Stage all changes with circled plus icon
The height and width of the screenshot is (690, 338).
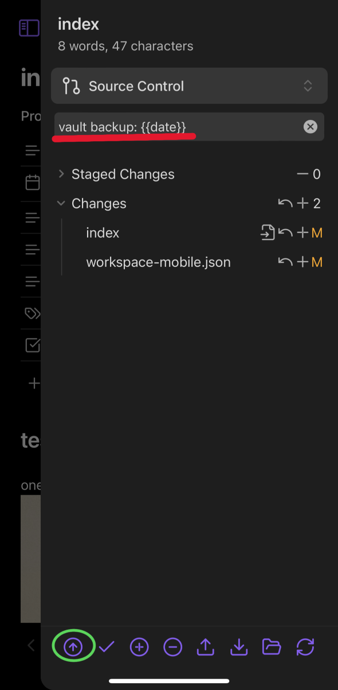(139, 647)
